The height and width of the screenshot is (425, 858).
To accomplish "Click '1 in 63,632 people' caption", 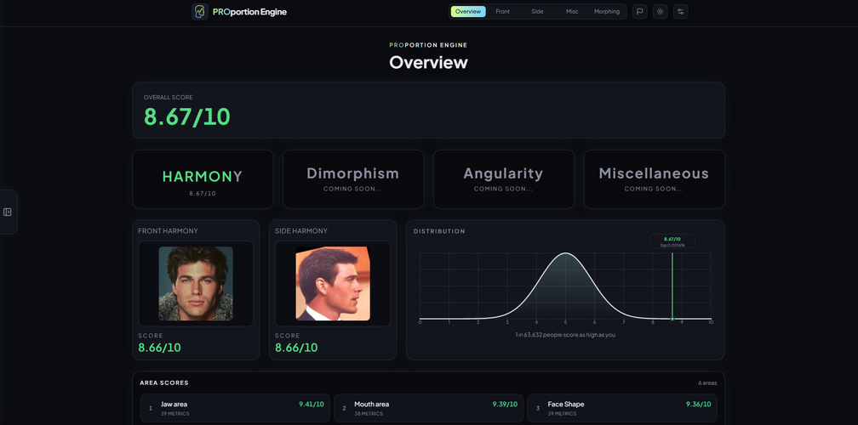I will (x=566, y=335).
